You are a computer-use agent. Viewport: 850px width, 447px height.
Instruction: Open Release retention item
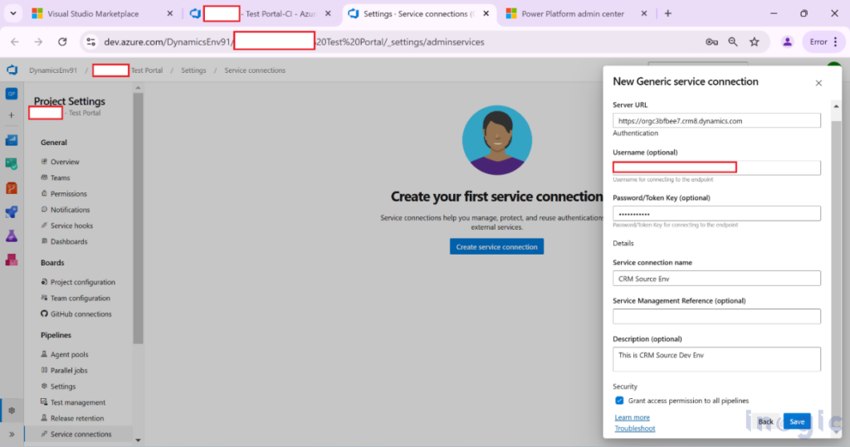[79, 418]
